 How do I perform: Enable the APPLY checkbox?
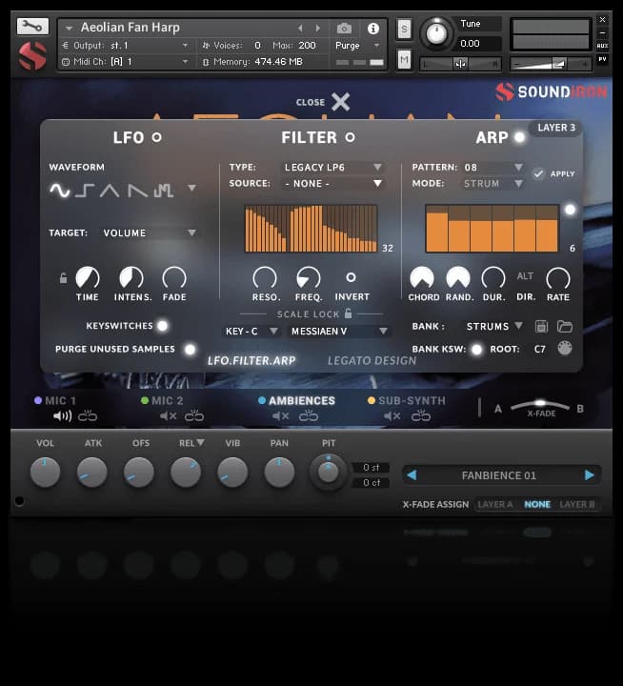539,173
